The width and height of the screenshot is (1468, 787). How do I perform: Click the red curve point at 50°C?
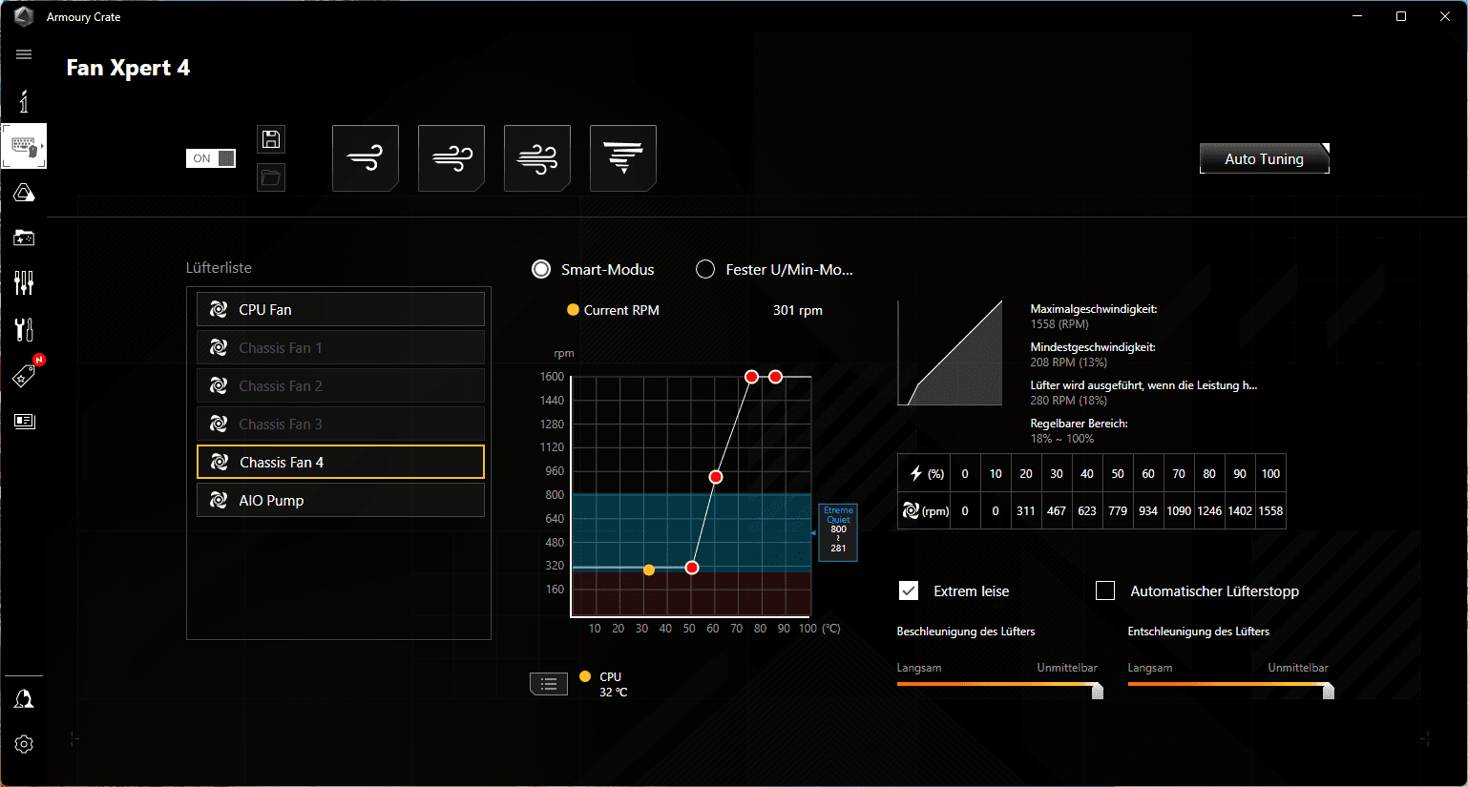(x=692, y=568)
